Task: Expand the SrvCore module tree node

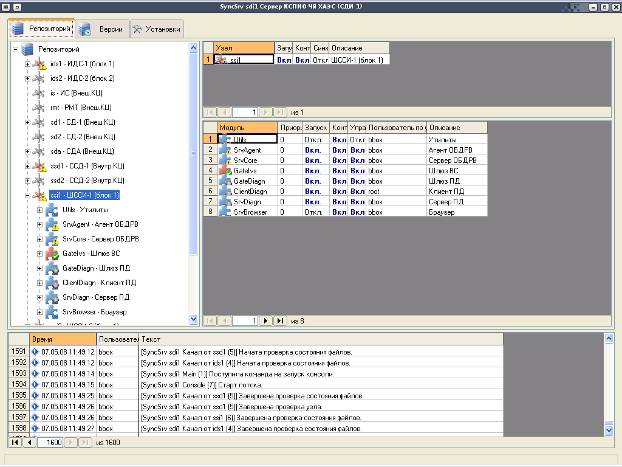Action: [x=40, y=239]
